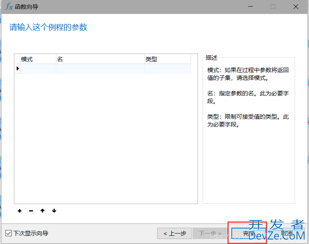Select the 类型 column header
The image size is (309, 244).
(168, 59)
